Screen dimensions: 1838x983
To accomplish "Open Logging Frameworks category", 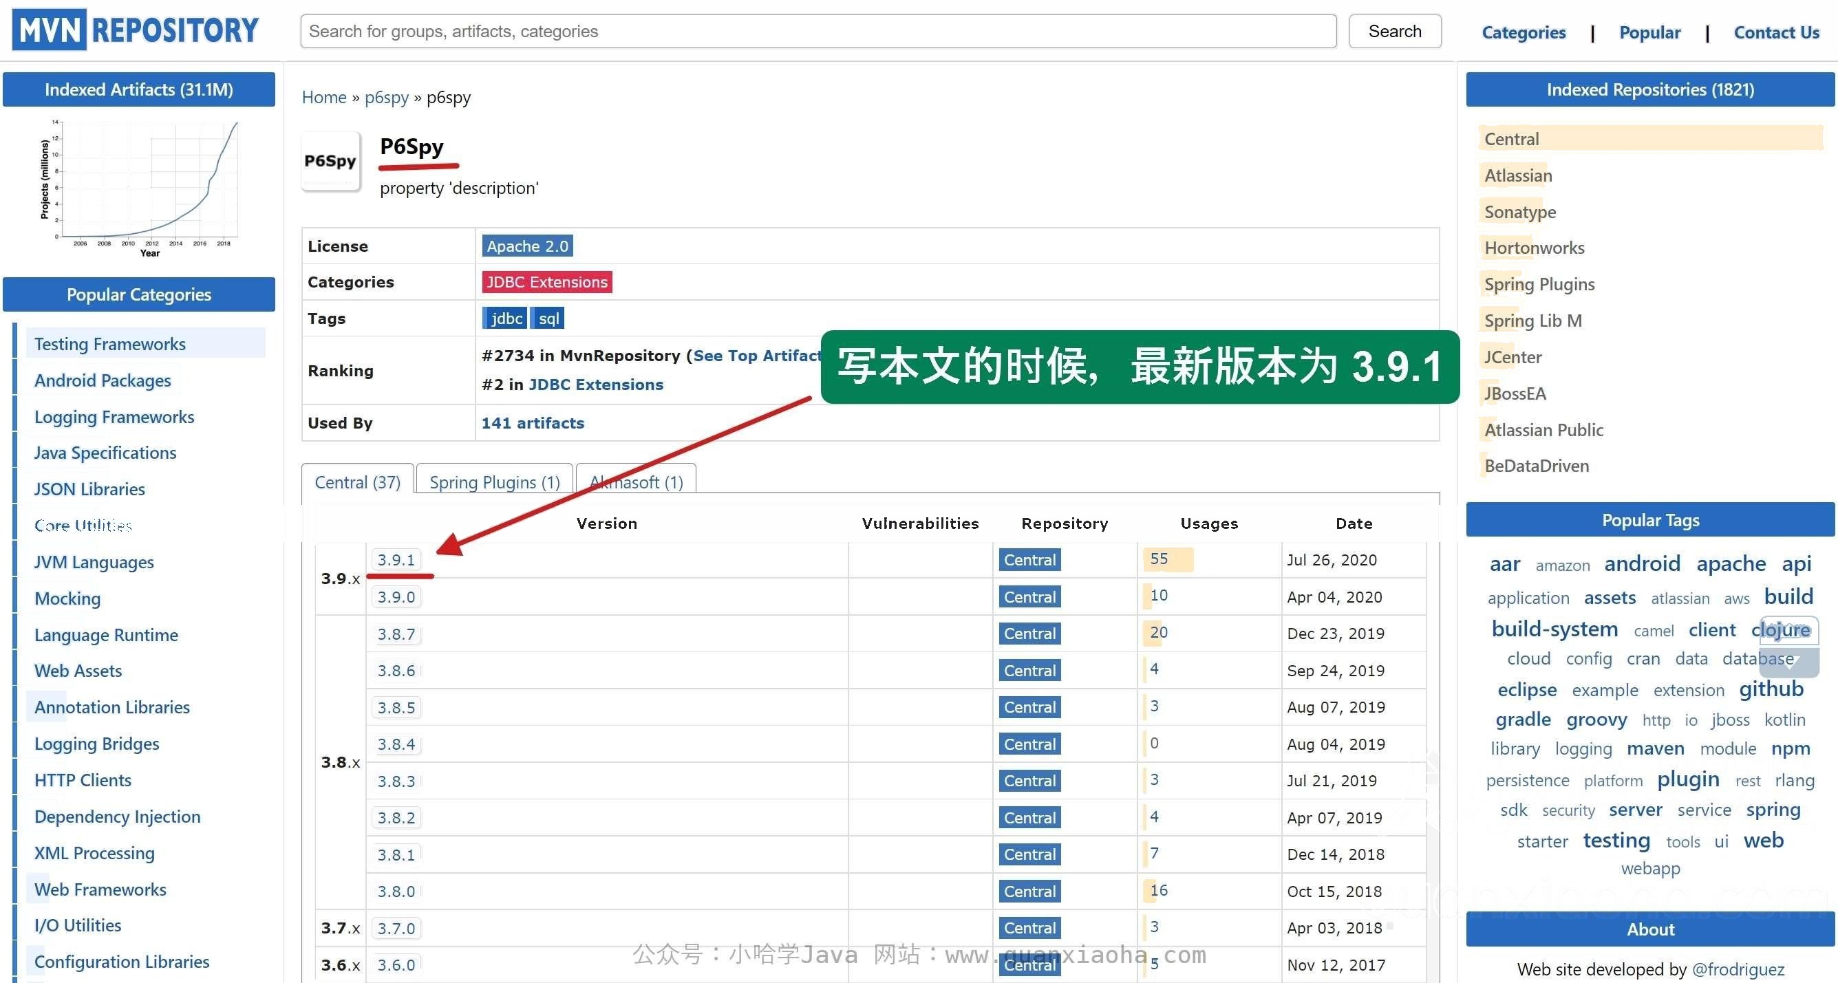I will point(114,417).
